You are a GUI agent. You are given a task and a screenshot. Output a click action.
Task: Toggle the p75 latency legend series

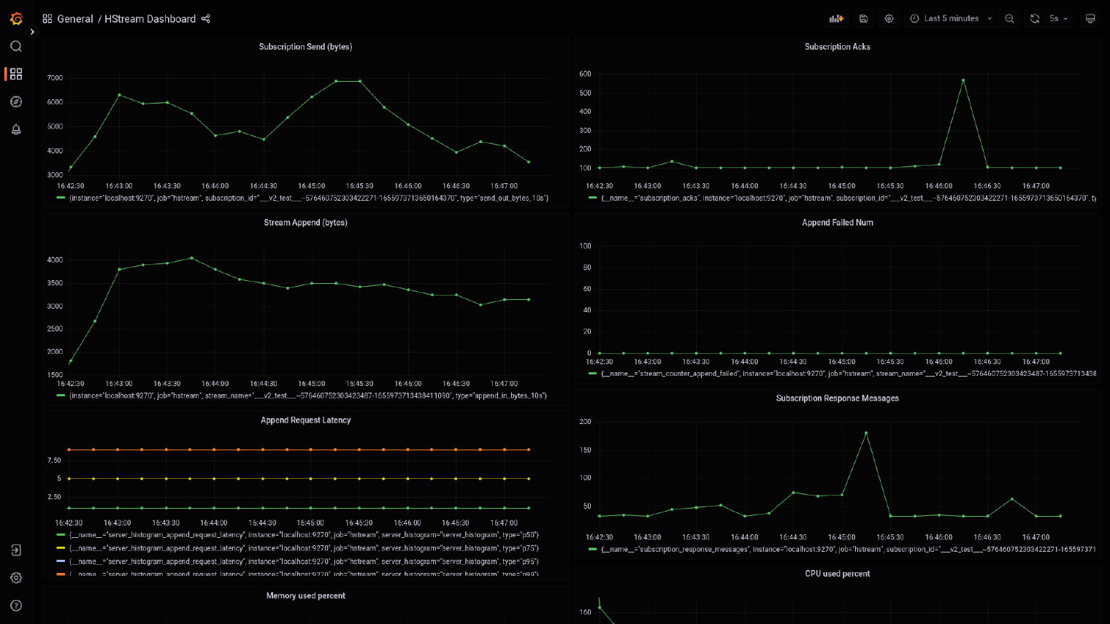pyautogui.click(x=304, y=548)
